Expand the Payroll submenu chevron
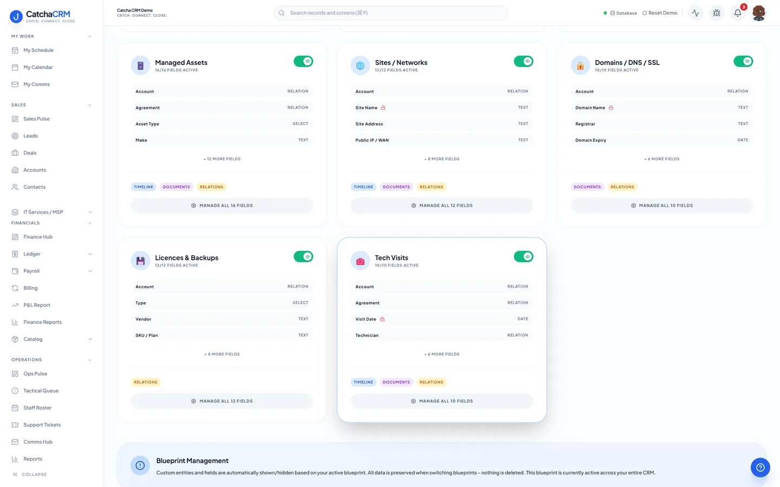This screenshot has width=780, height=487. click(x=90, y=271)
